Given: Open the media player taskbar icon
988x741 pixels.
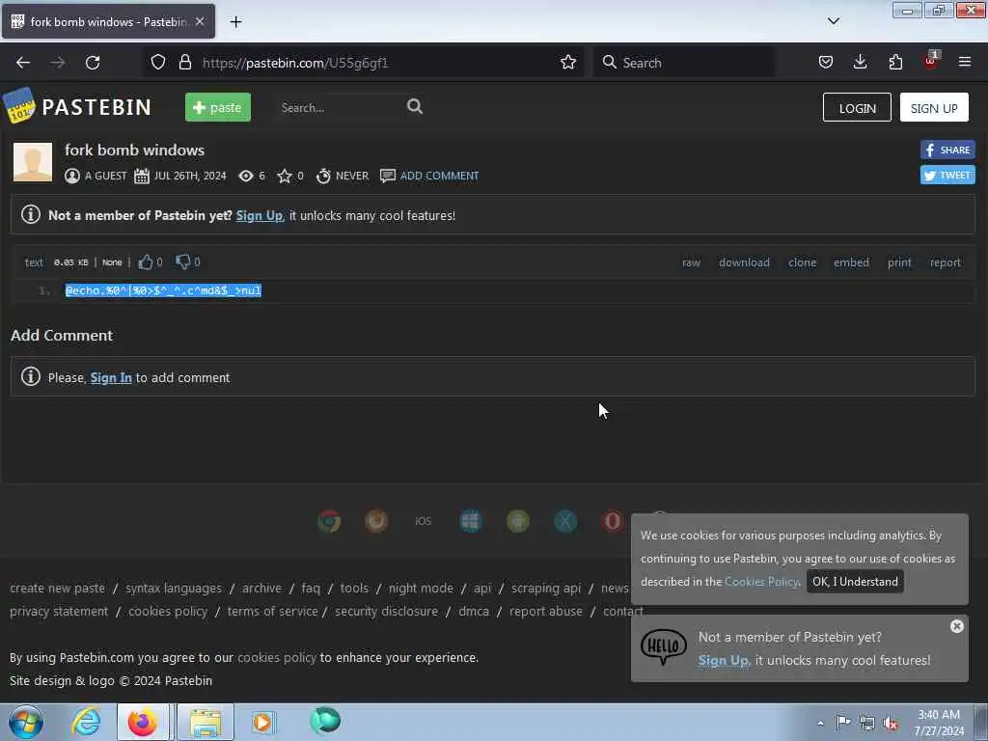Looking at the screenshot, I should coord(262,722).
